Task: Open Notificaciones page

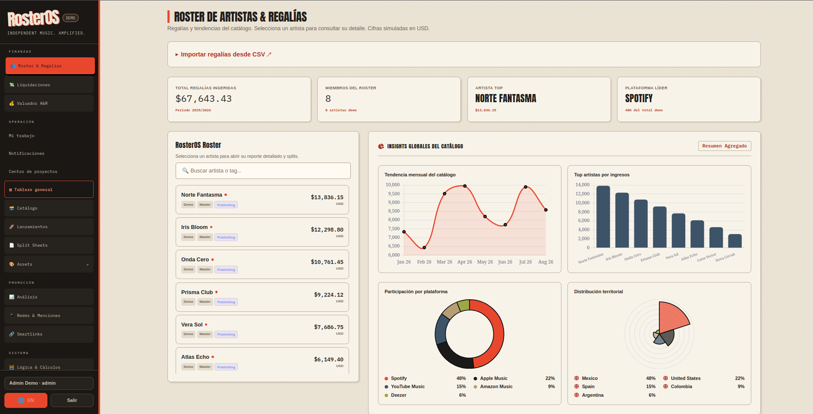Action: pos(49,154)
